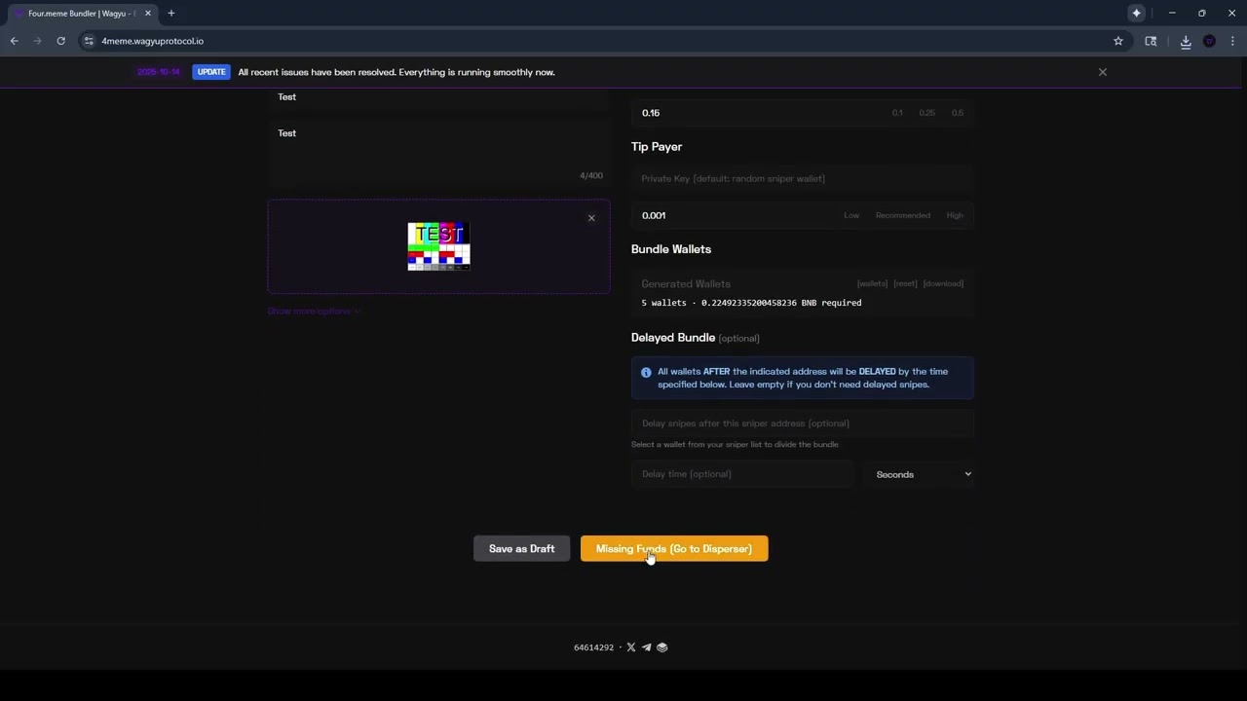1247x701 pixels.
Task: Open the Google Lens search icon
Action: [1151, 41]
